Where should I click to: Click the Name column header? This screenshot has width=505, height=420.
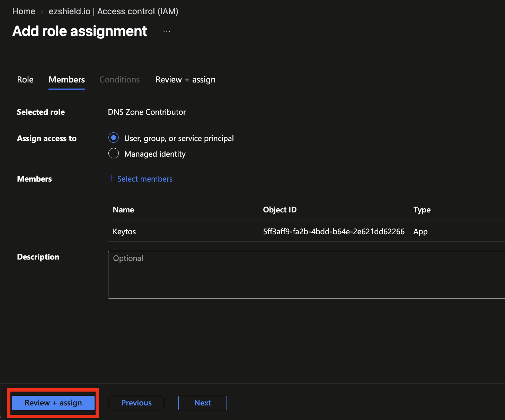pyautogui.click(x=123, y=210)
